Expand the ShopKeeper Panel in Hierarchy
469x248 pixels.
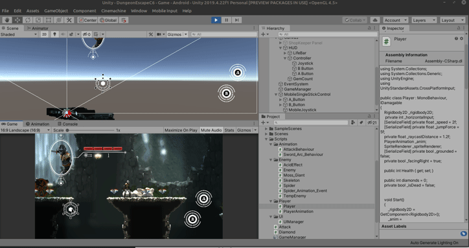point(280,43)
